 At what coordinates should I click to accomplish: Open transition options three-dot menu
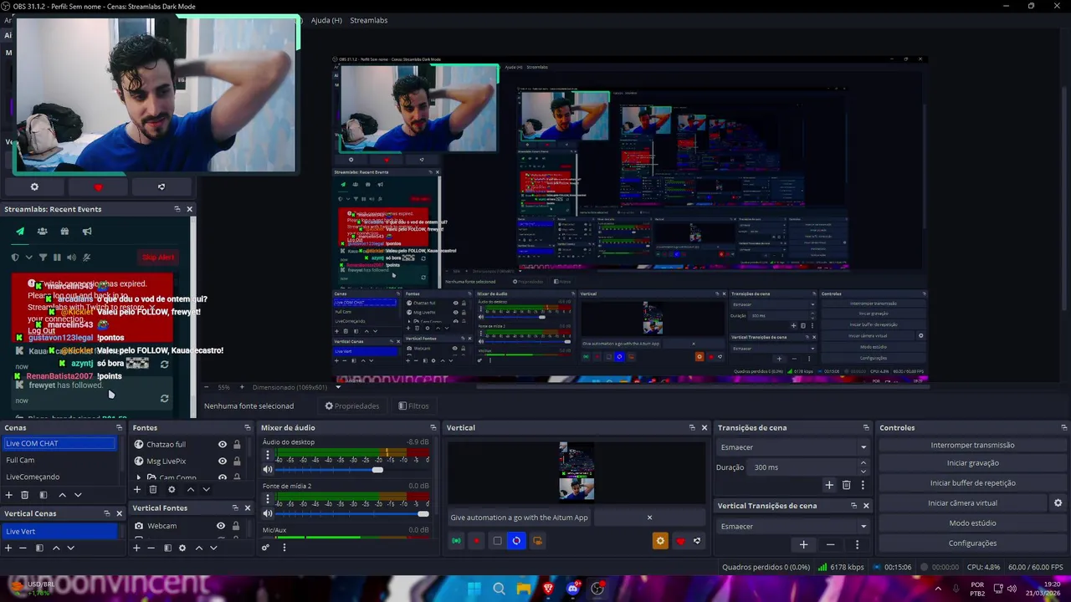pyautogui.click(x=863, y=485)
